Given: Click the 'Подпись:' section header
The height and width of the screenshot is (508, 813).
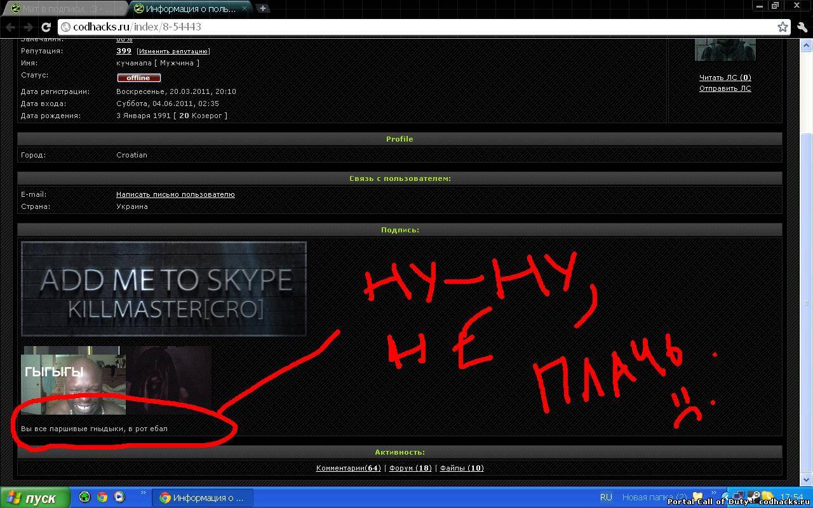Looking at the screenshot, I should click(400, 230).
